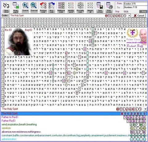Click matrix row number 1 header
The image size is (148, 142).
click(x=2, y=29)
